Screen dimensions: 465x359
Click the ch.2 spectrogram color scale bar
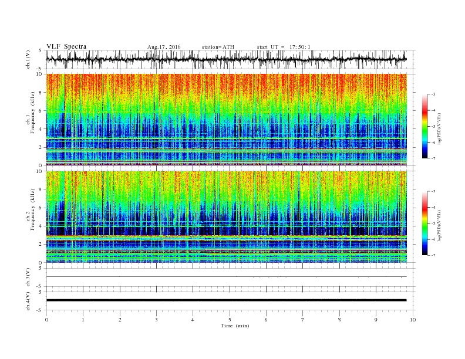[425, 223]
